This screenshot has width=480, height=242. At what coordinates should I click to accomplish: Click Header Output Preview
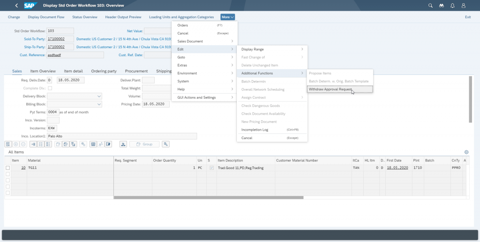pos(123,17)
